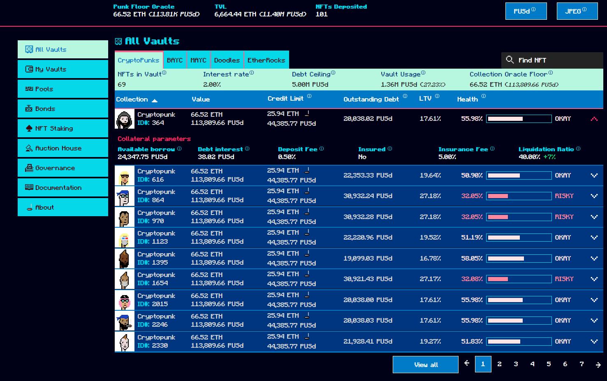Click the View all button

[x=426, y=365]
